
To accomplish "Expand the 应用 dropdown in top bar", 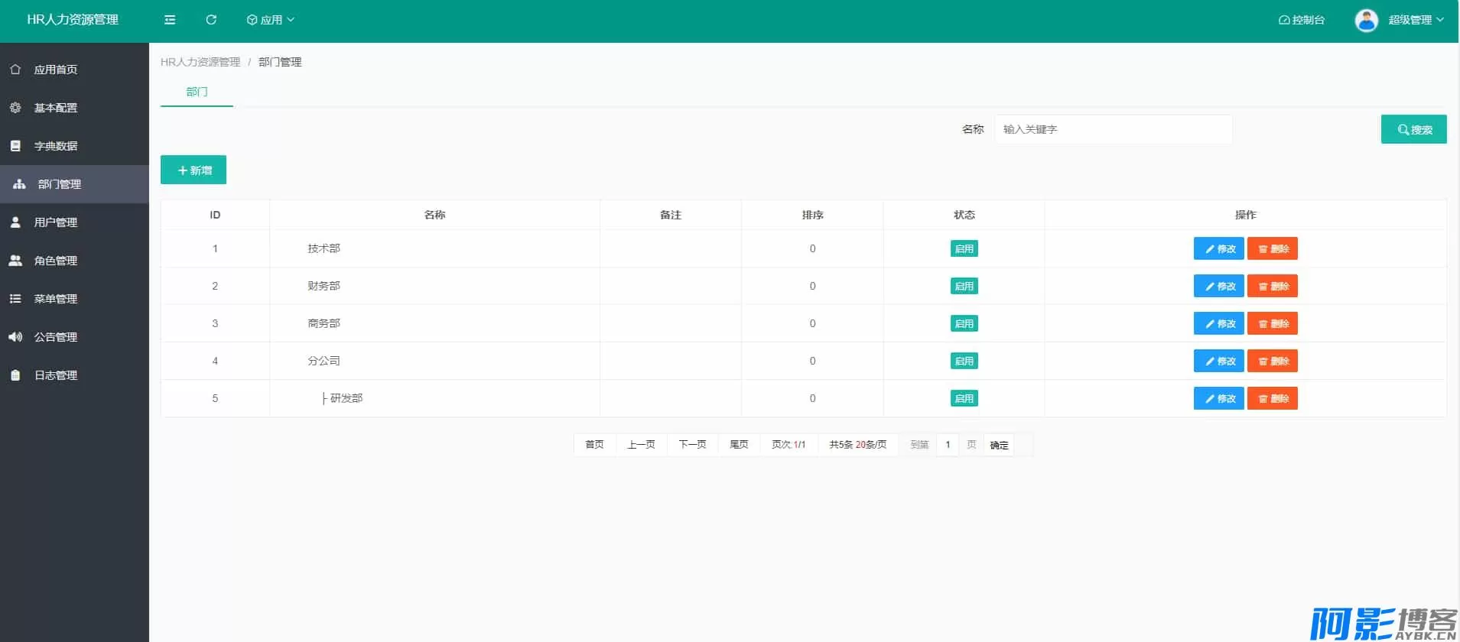I will click(x=271, y=20).
